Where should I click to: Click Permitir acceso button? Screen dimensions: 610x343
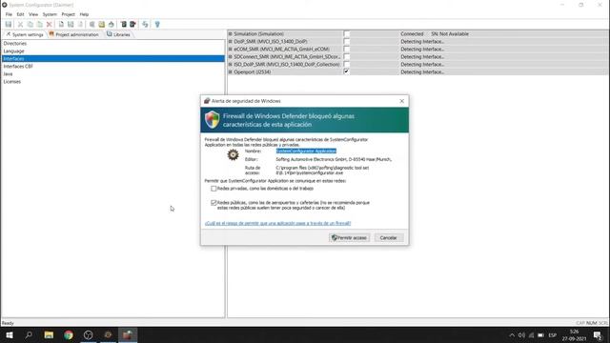tap(350, 237)
